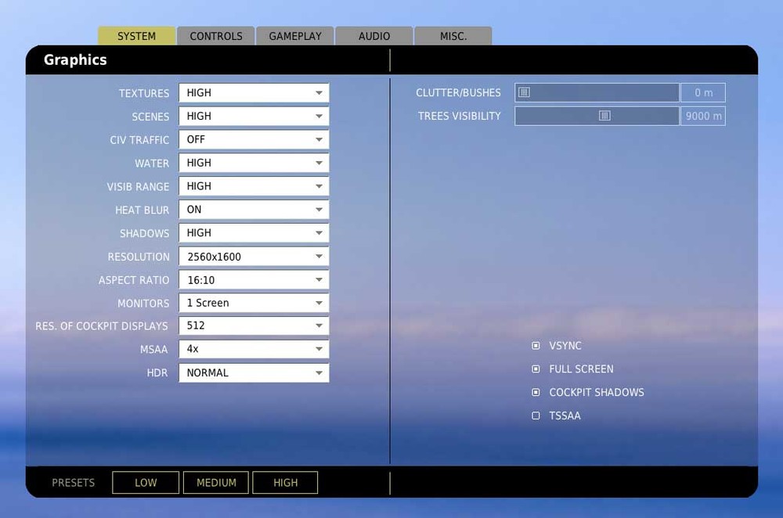Expand the SCENES quality dropdown
Image resolution: width=783 pixels, height=518 pixels.
click(x=254, y=117)
